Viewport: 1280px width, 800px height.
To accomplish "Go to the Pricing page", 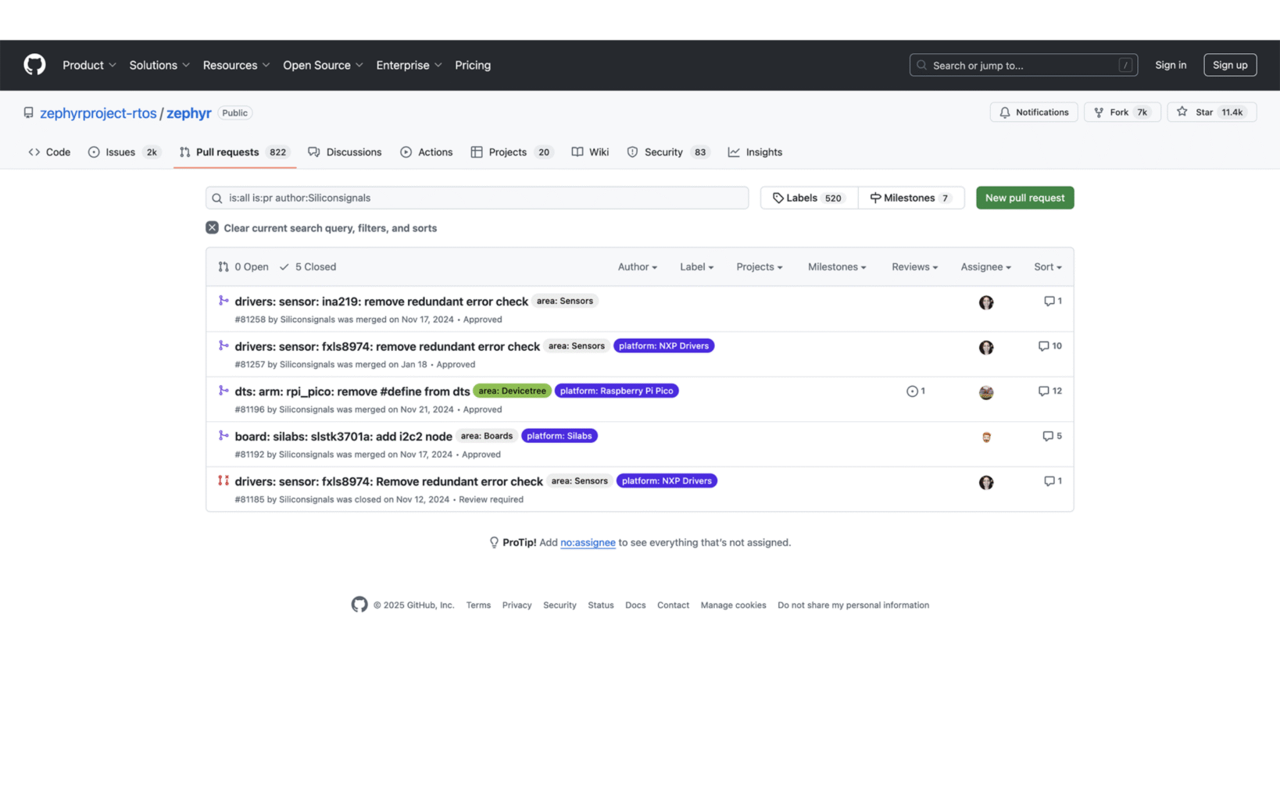I will [473, 66].
